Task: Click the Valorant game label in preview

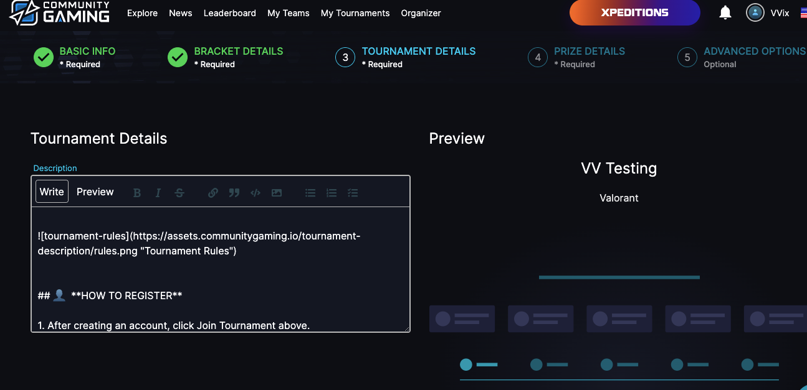Action: point(619,198)
